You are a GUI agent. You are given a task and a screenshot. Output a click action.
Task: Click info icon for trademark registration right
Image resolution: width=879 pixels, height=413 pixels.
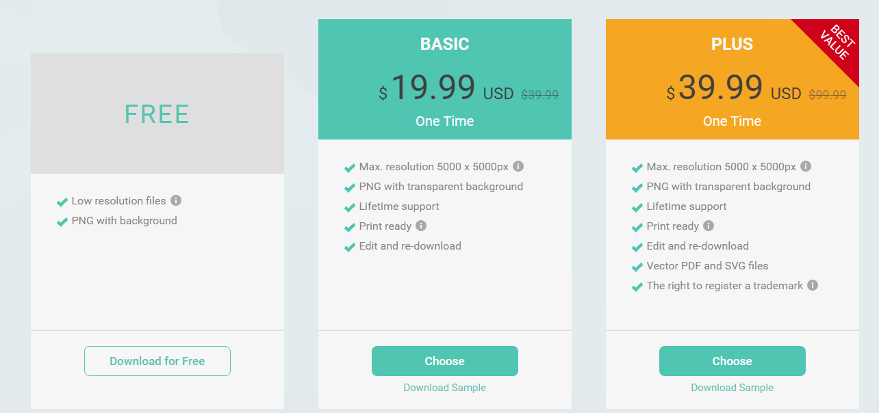[x=813, y=285]
